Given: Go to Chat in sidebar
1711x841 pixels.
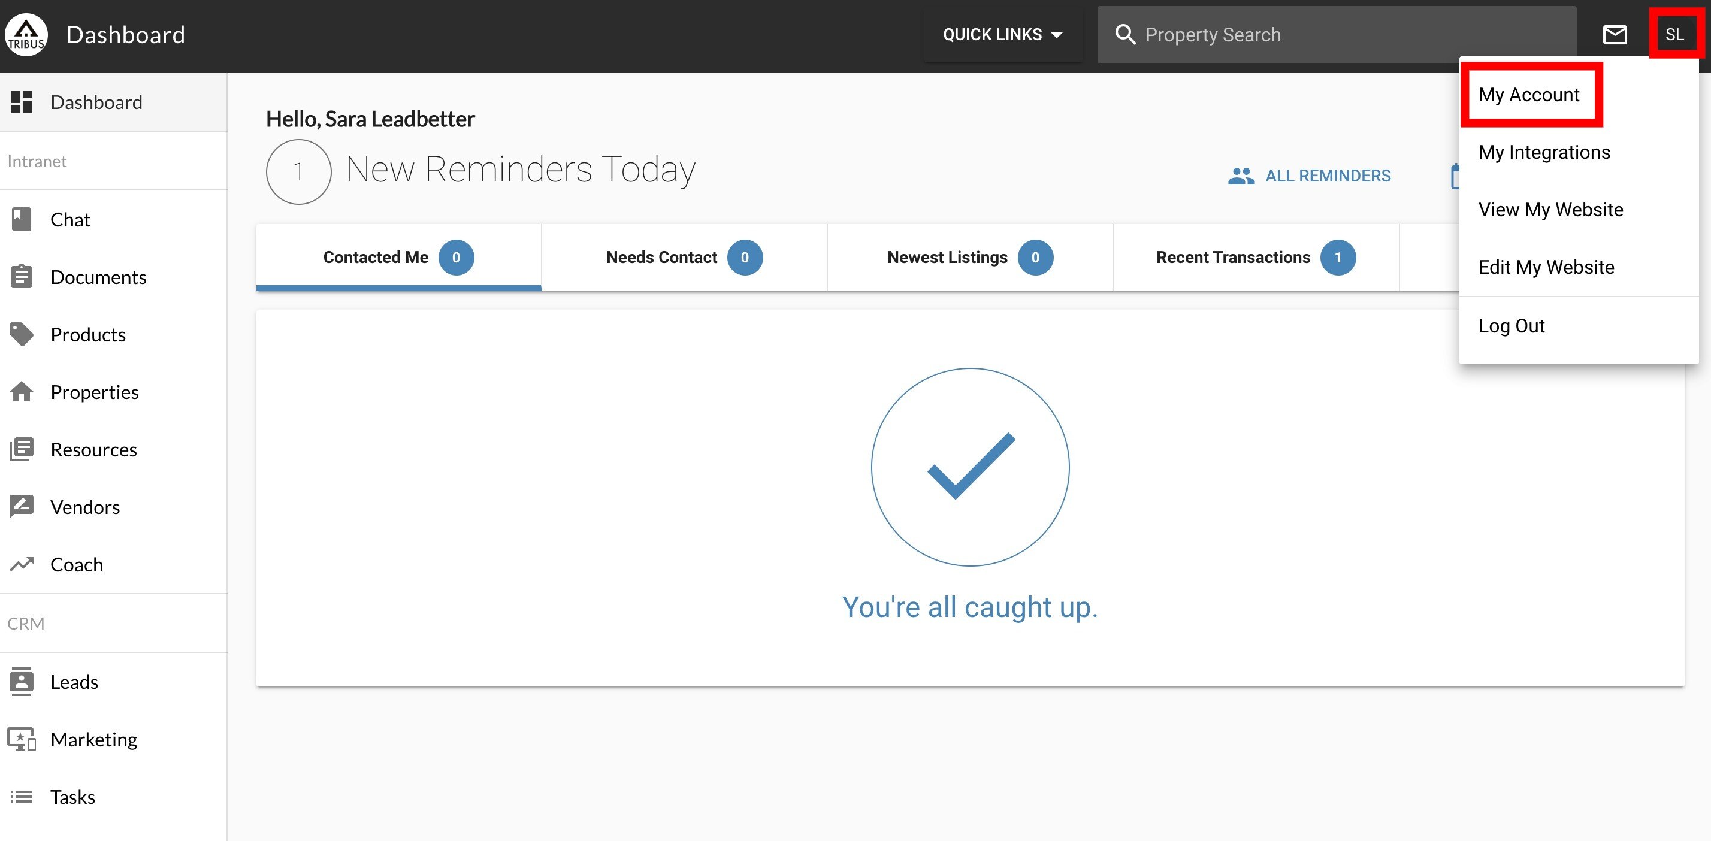Looking at the screenshot, I should tap(113, 219).
